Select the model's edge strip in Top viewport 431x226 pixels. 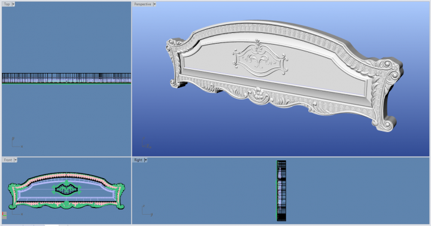coord(66,78)
